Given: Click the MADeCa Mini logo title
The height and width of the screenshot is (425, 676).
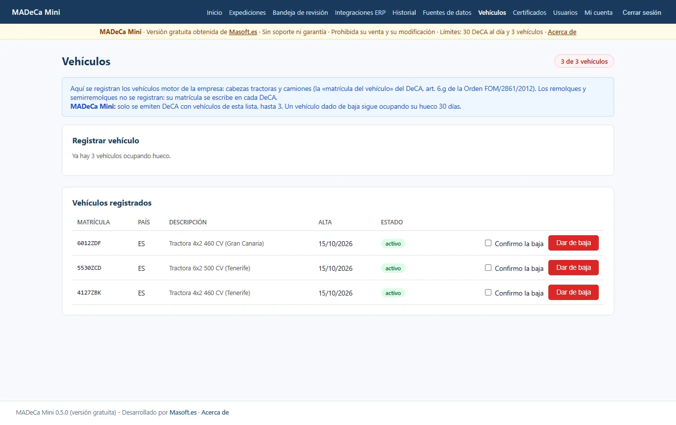Looking at the screenshot, I should click(36, 12).
